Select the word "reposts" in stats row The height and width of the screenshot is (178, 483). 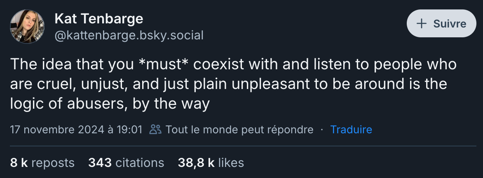[x=53, y=163]
